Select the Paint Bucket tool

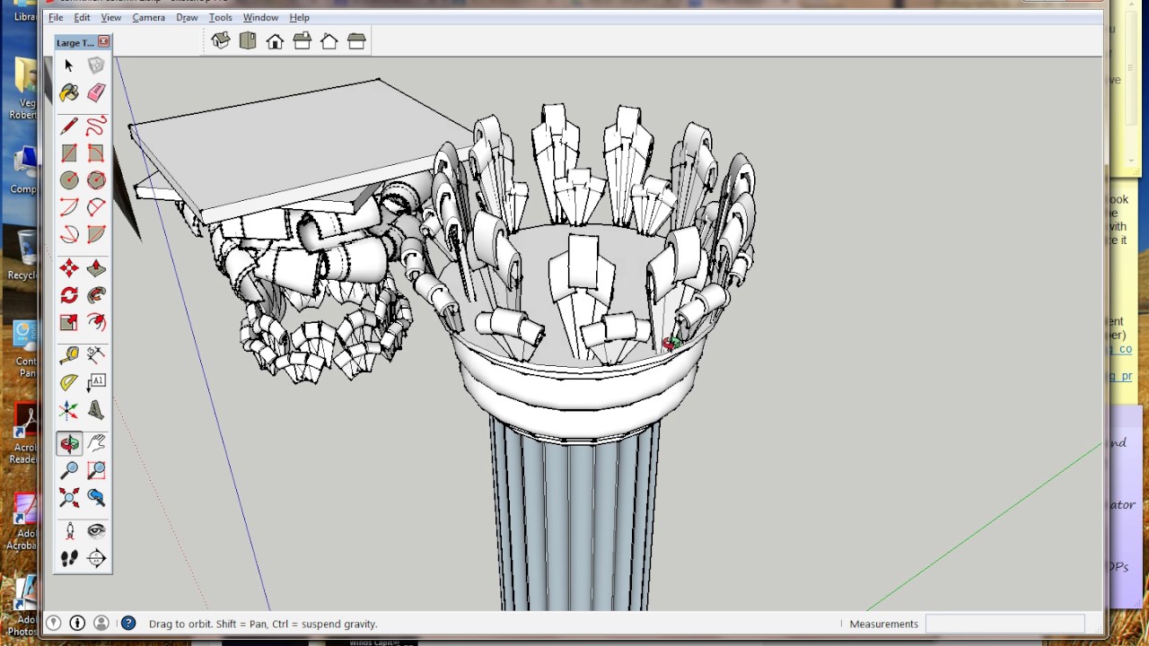coord(69,92)
